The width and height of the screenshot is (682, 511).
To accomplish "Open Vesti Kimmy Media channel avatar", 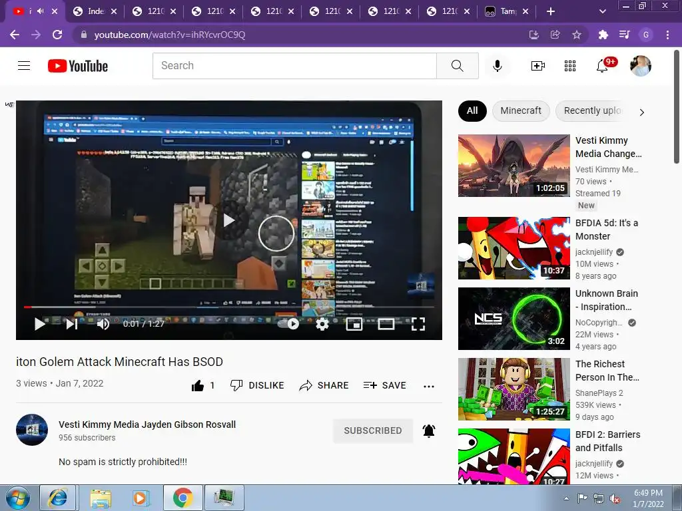I will click(x=32, y=430).
